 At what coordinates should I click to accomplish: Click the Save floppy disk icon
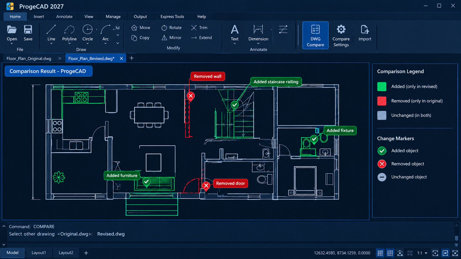click(28, 29)
